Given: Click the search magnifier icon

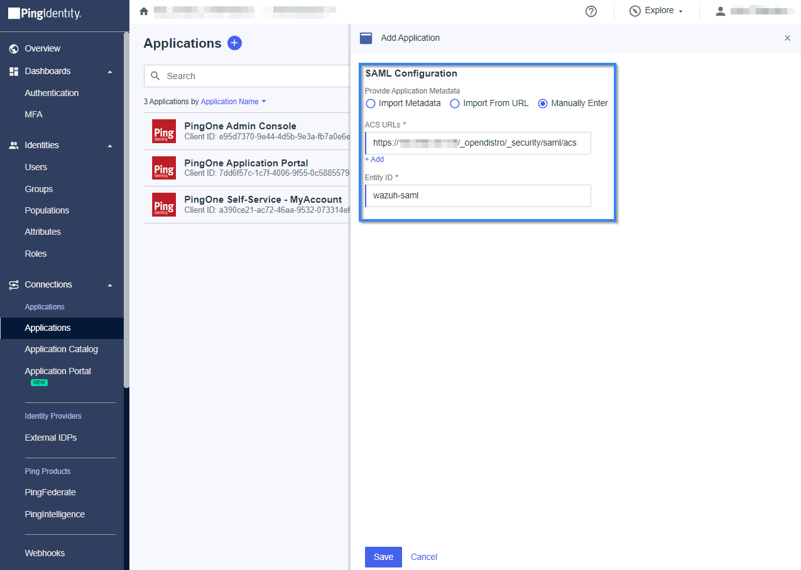Looking at the screenshot, I should [x=156, y=76].
